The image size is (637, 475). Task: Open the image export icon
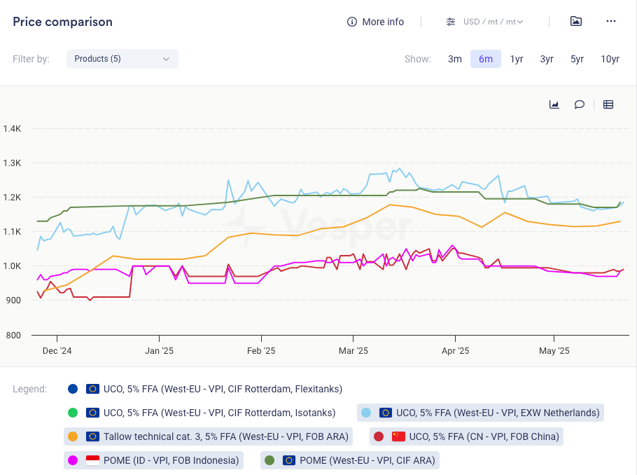575,22
